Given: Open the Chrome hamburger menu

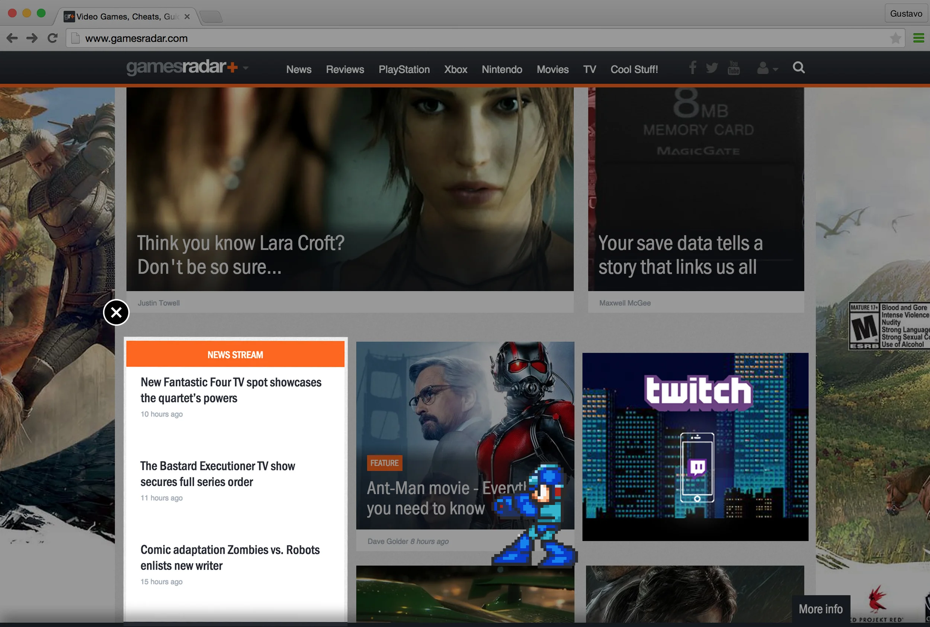Looking at the screenshot, I should tap(918, 38).
